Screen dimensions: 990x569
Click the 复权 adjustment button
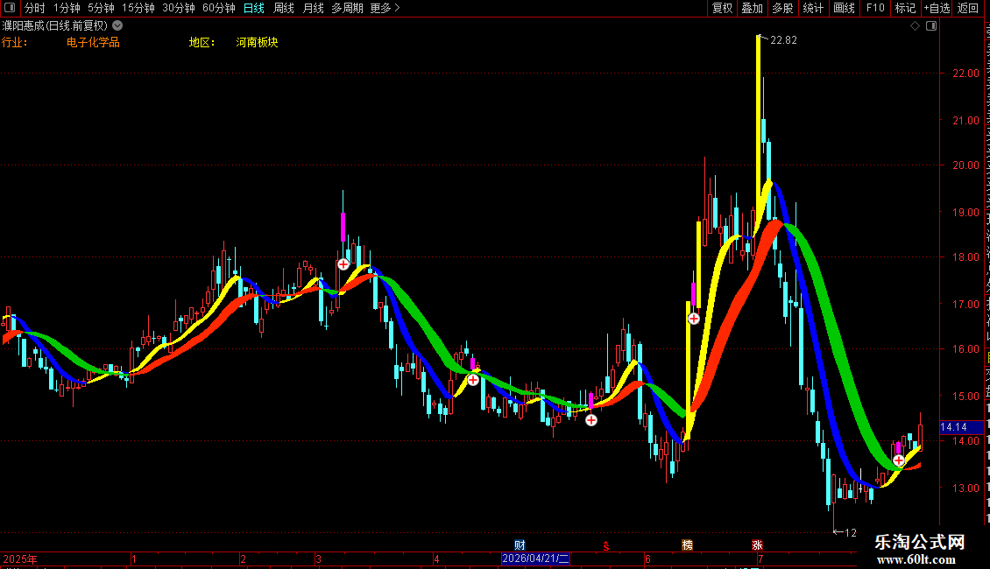pyautogui.click(x=722, y=8)
